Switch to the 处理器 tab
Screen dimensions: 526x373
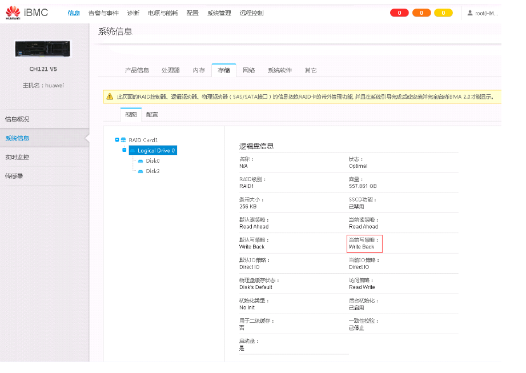170,70
